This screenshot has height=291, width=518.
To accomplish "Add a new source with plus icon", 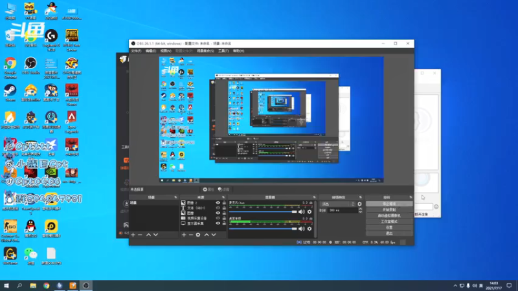I will pos(184,235).
